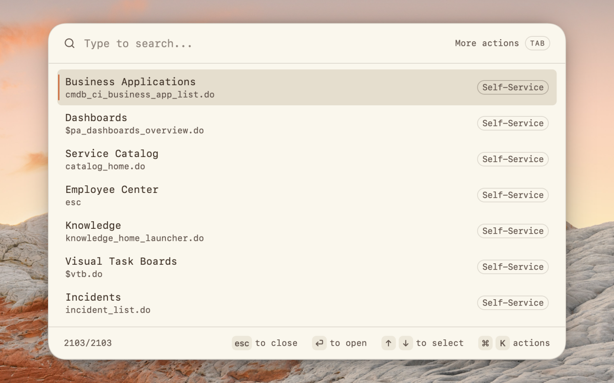Click $pa_dashboards_overview.do path text
This screenshot has height=383, width=614.
coord(135,131)
